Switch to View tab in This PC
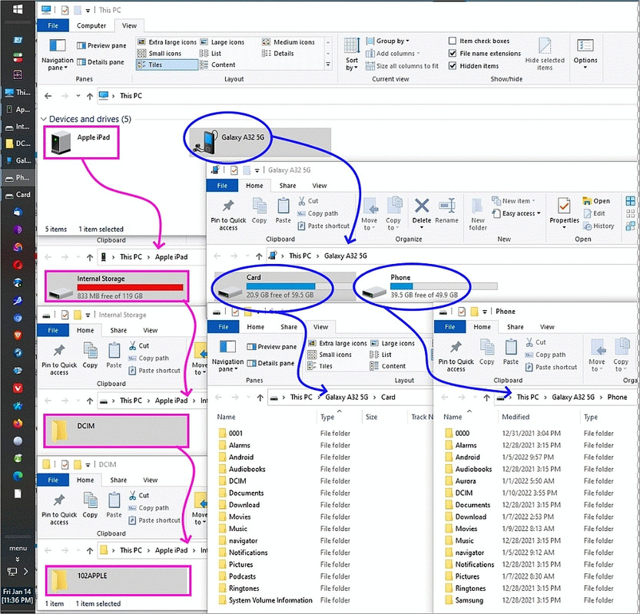 [129, 25]
